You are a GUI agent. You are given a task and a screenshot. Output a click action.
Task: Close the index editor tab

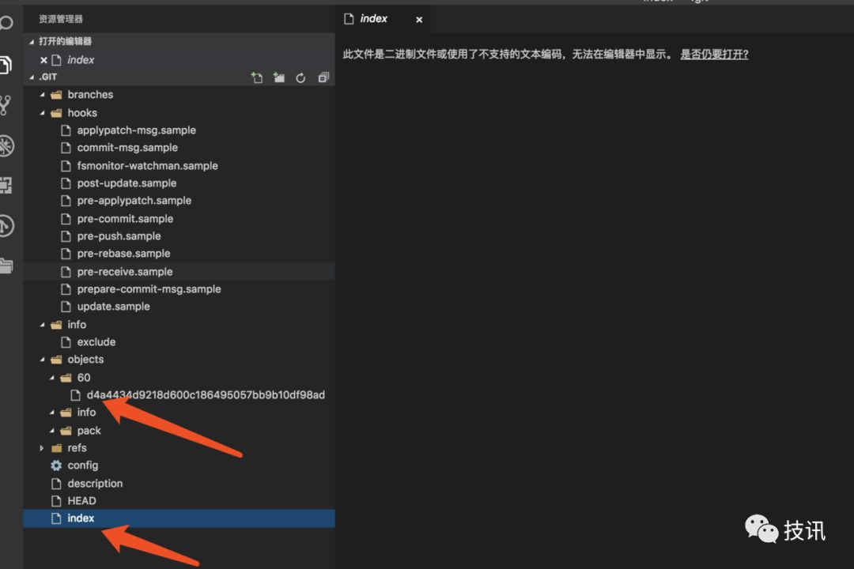coord(419,20)
